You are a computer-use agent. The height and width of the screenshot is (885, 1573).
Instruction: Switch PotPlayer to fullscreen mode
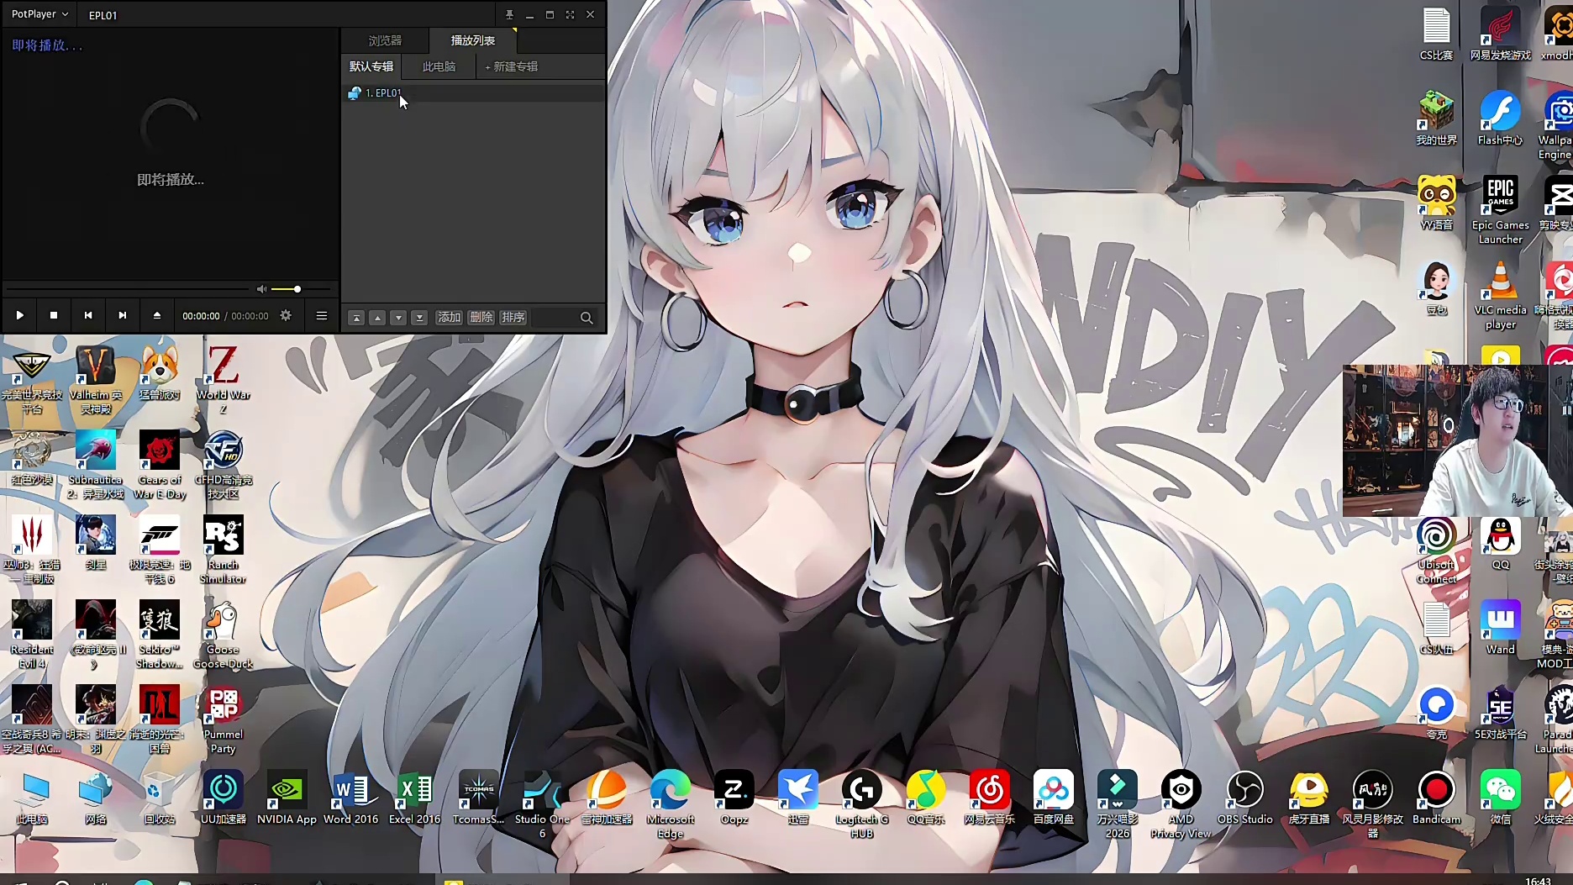pyautogui.click(x=570, y=14)
